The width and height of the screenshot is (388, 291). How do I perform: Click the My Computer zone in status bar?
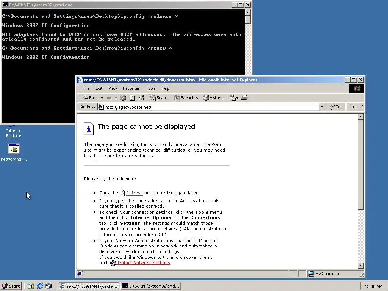coord(324,274)
